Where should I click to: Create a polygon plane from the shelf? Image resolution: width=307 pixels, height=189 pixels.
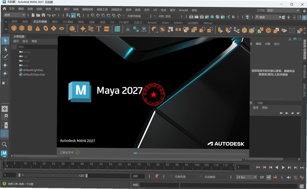click(53, 29)
